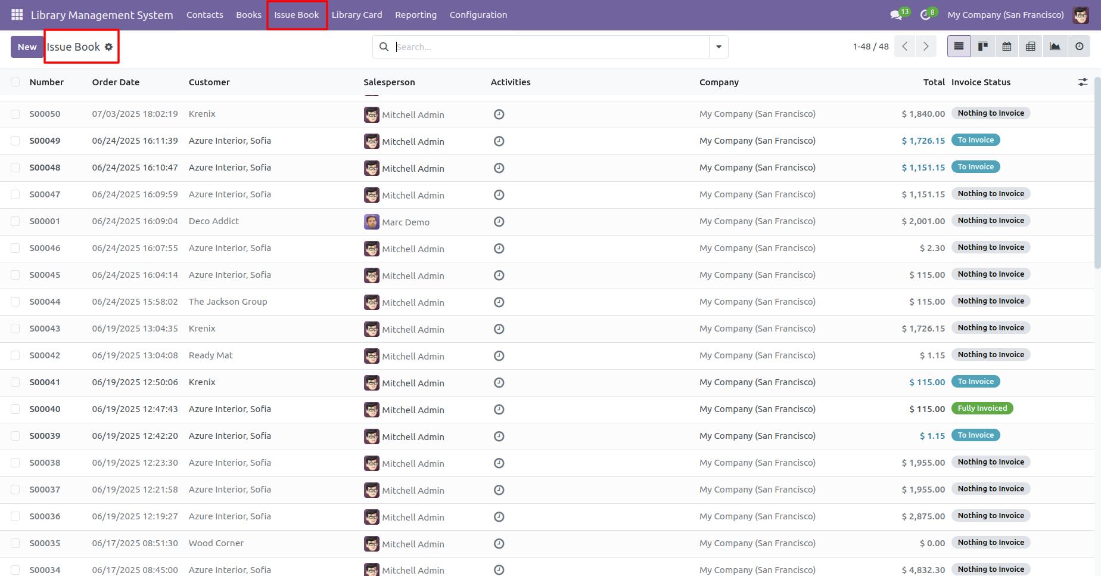Switch to calendar view
Viewport: 1101px width, 576px height.
tap(1007, 47)
